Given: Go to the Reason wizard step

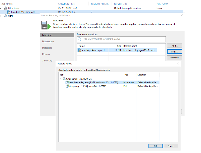Looking at the screenshot, I should (x=46, y=54).
